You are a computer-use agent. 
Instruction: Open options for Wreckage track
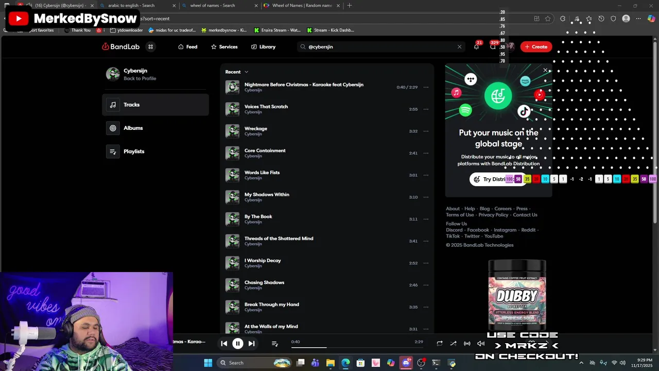[426, 131]
